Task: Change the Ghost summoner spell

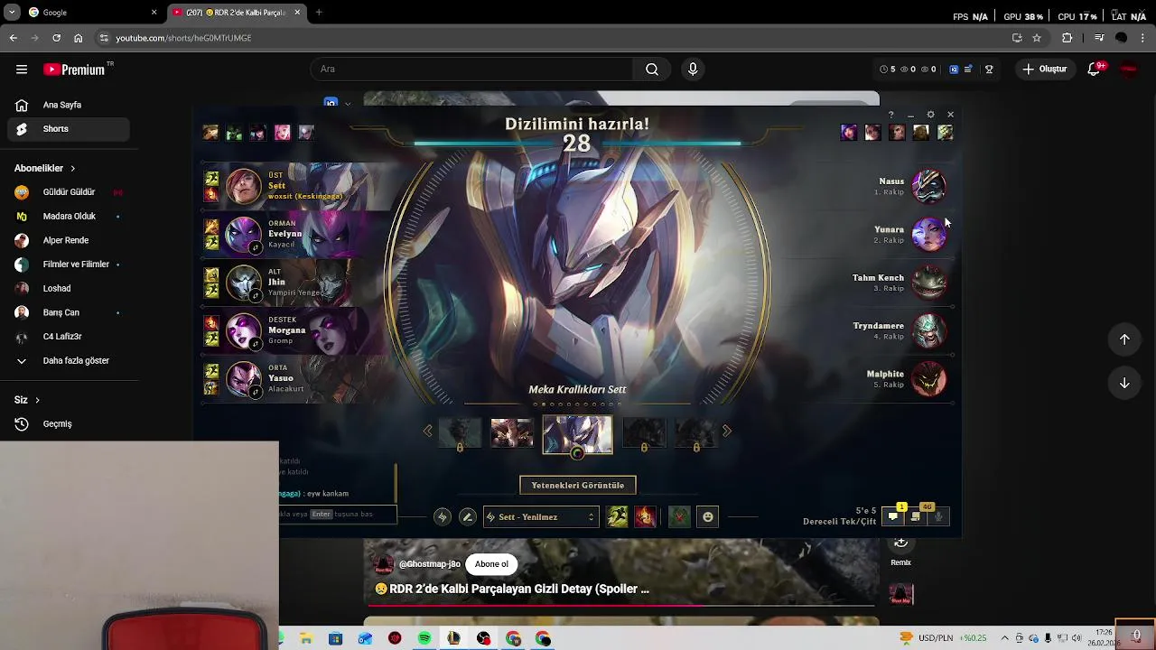Action: pos(618,516)
